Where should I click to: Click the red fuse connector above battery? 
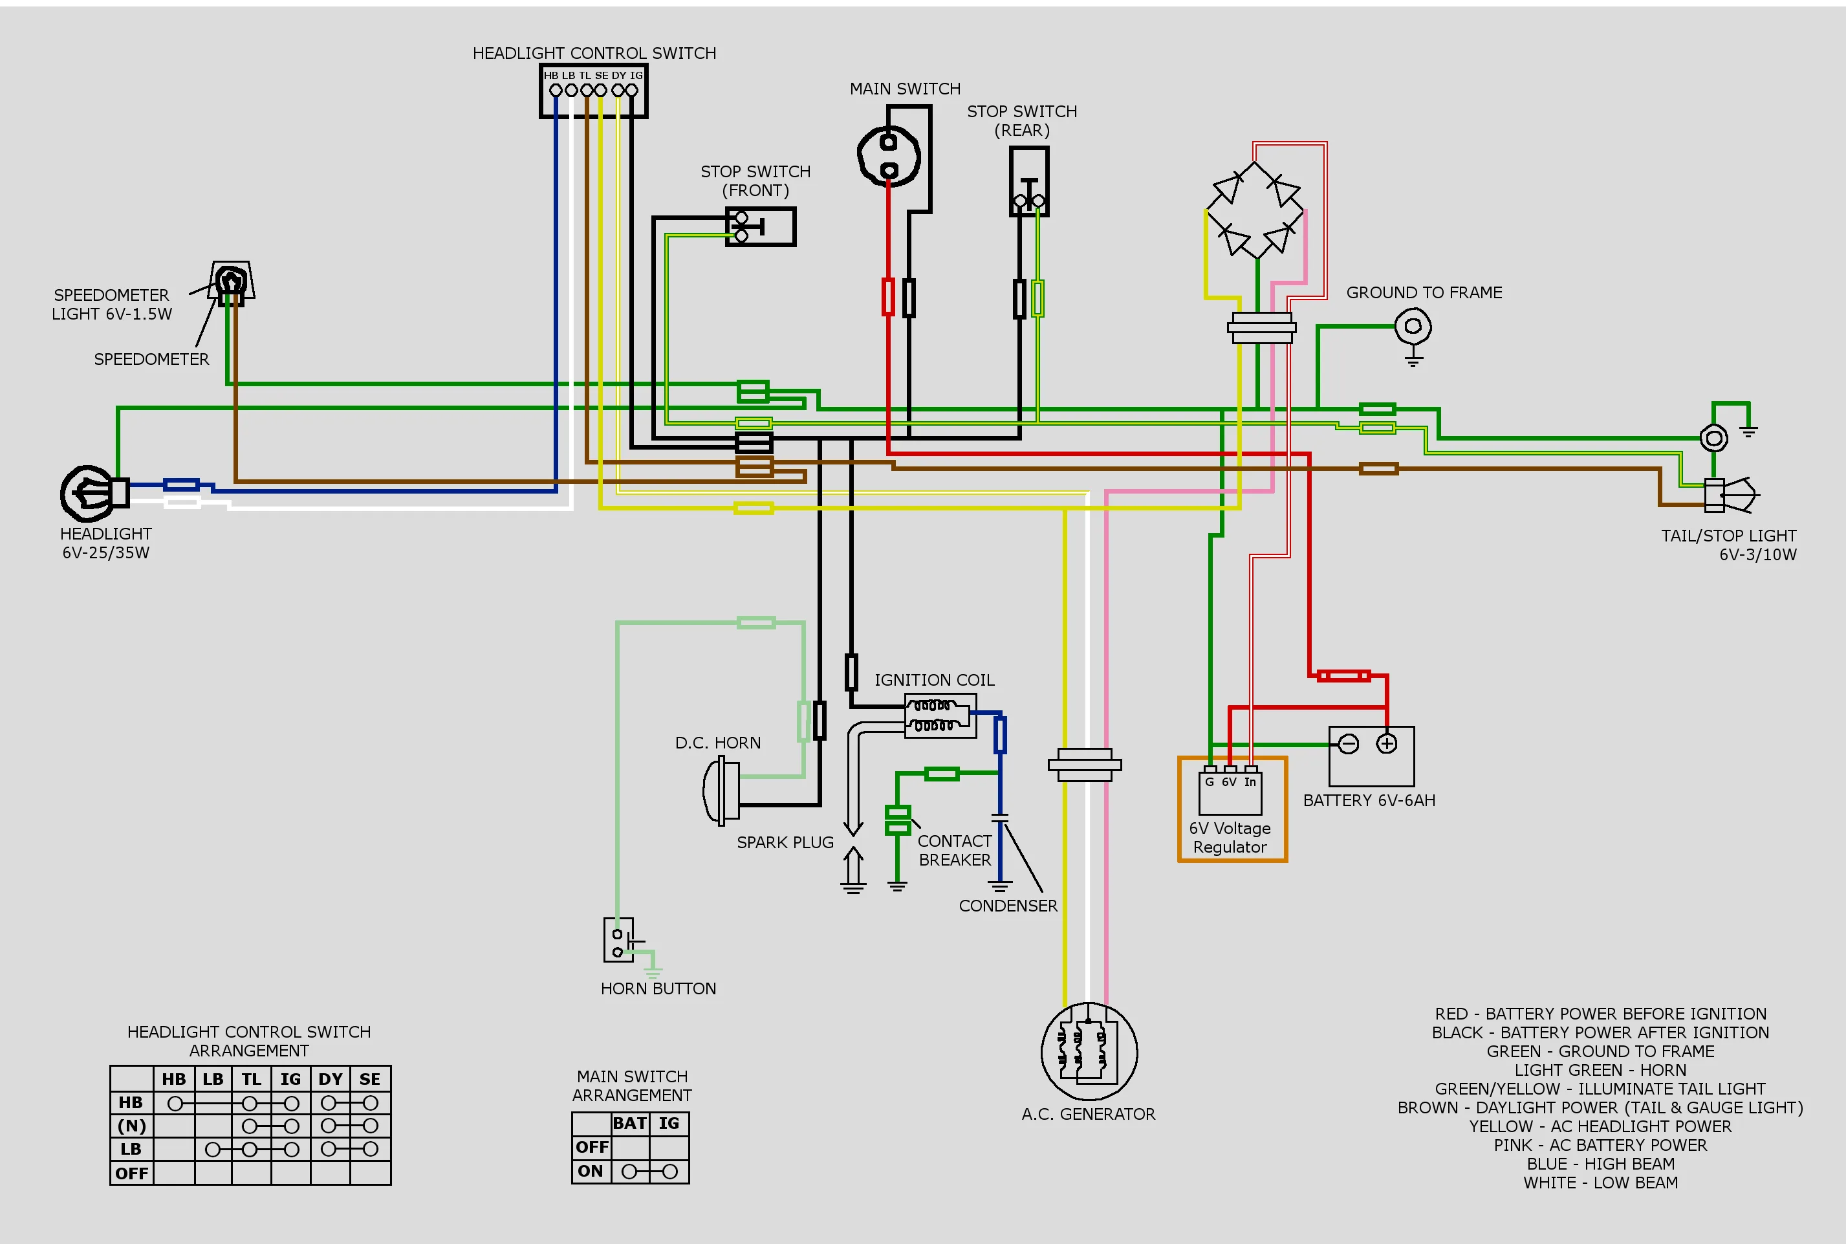1344,676
